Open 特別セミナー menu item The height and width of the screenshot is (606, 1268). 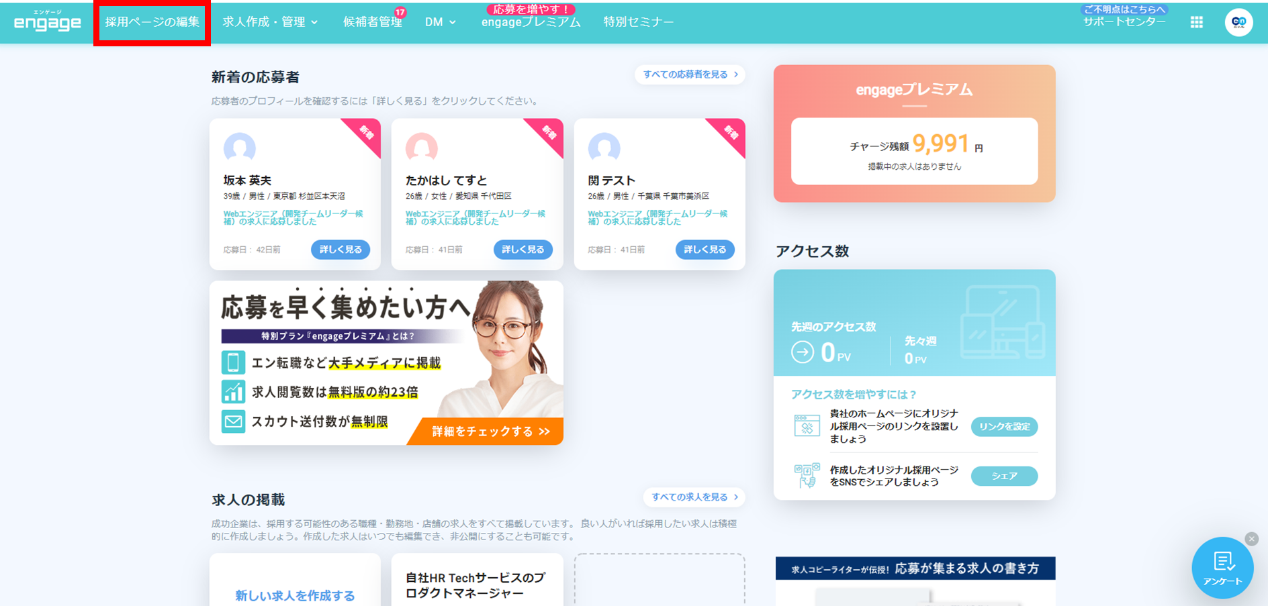[x=639, y=22]
